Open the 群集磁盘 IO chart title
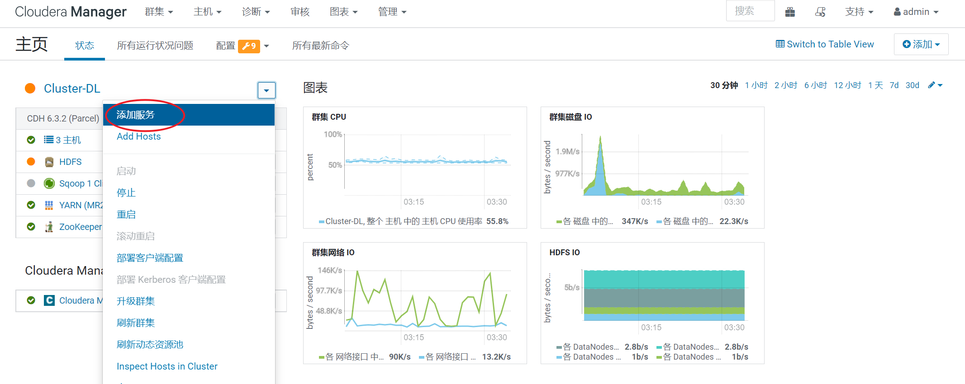The height and width of the screenshot is (384, 965). (570, 117)
